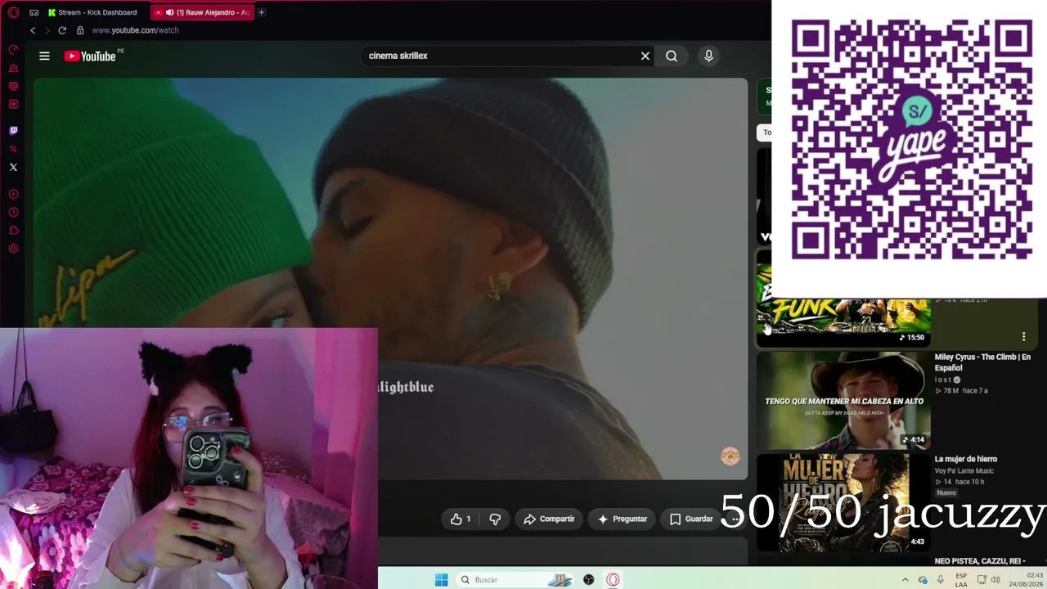Screen dimensions: 1047x589
Task: Open the Windows Start menu
Action: tap(442, 579)
